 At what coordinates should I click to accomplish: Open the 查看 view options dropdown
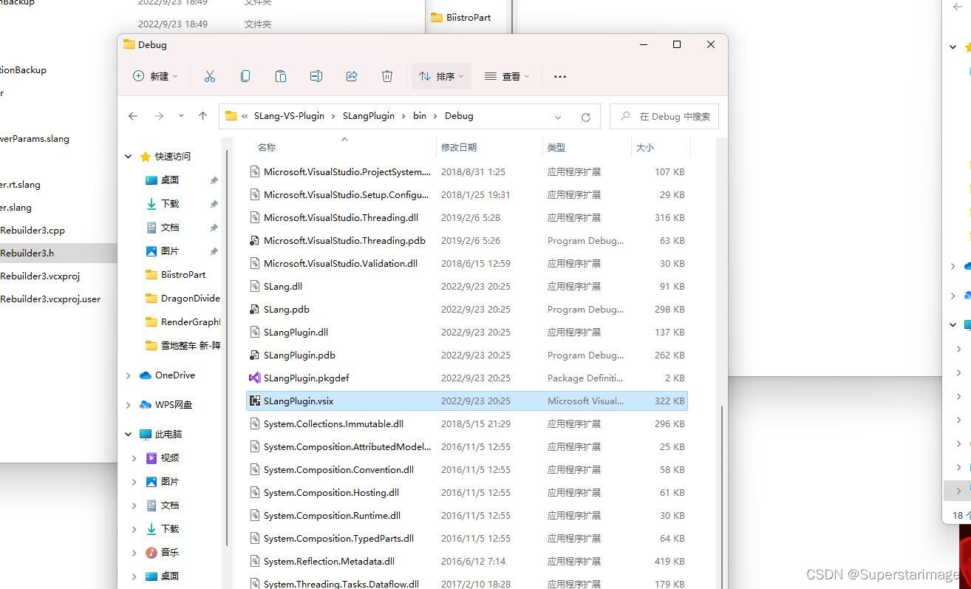point(507,75)
